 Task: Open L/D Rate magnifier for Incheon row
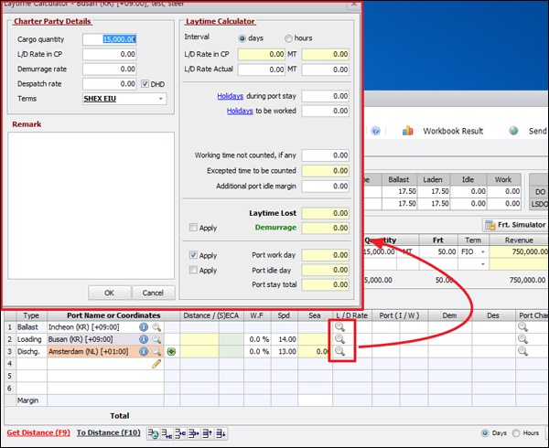click(339, 327)
